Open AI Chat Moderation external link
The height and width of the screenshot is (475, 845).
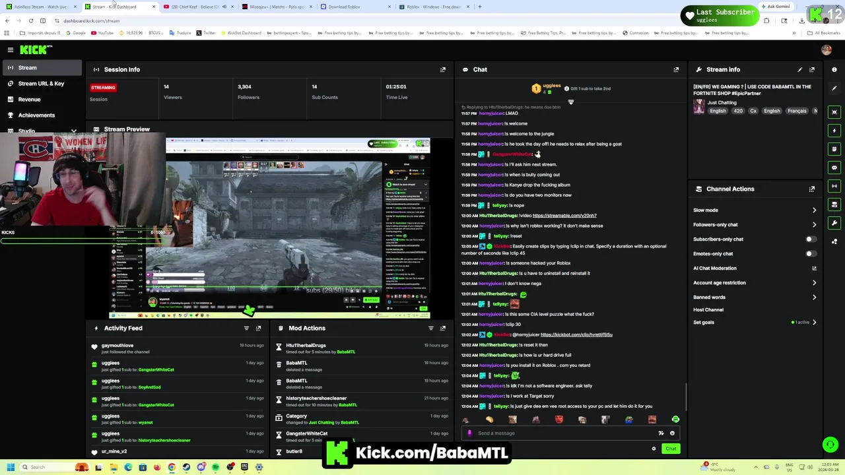point(814,269)
